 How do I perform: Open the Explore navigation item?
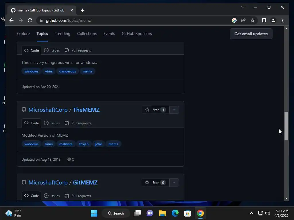[x=23, y=34]
